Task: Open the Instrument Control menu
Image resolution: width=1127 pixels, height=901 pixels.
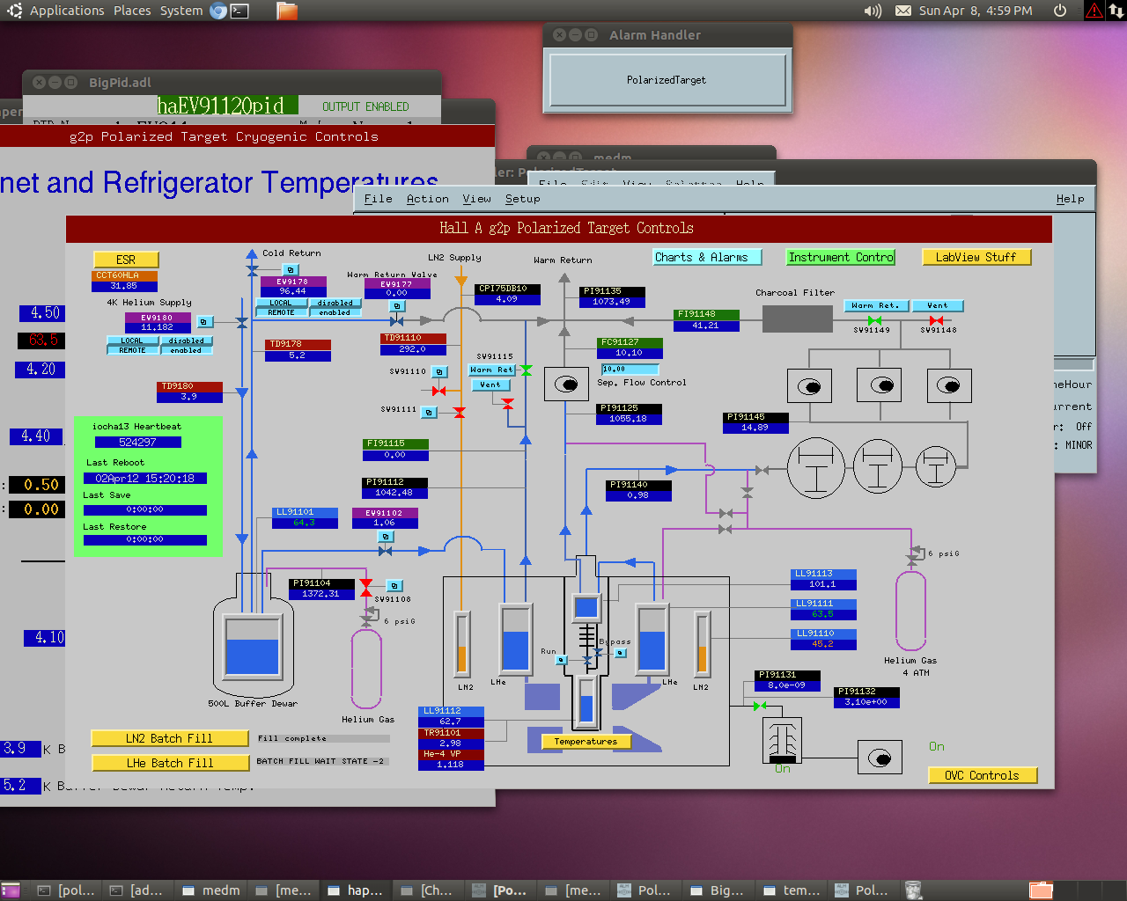Action: [x=841, y=257]
